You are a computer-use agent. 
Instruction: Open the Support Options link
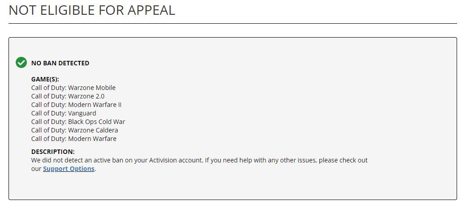click(x=69, y=169)
